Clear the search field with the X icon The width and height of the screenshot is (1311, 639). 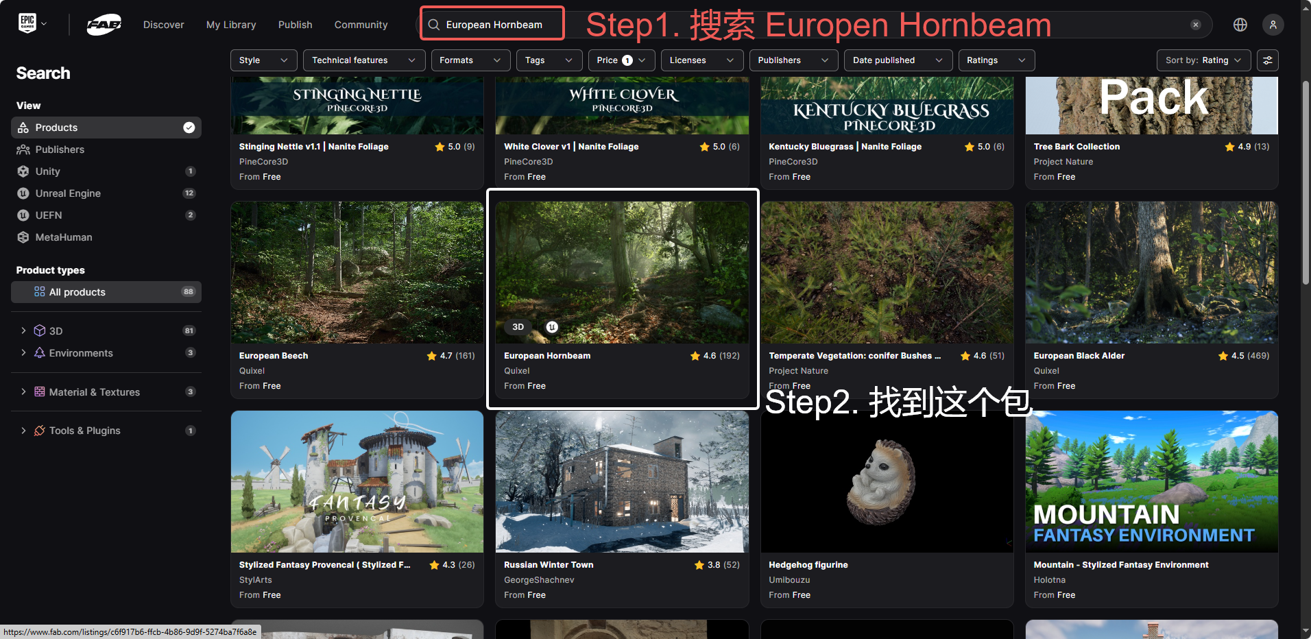1196,25
